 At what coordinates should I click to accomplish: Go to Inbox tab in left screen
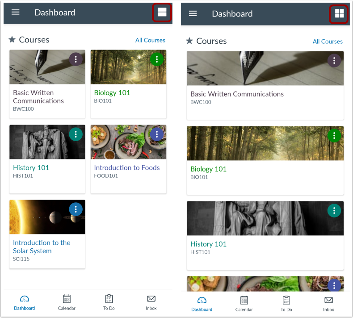[151, 303]
